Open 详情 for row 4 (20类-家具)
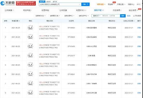Viewport: 143px width, 98px height. pyautogui.click(x=139, y=56)
